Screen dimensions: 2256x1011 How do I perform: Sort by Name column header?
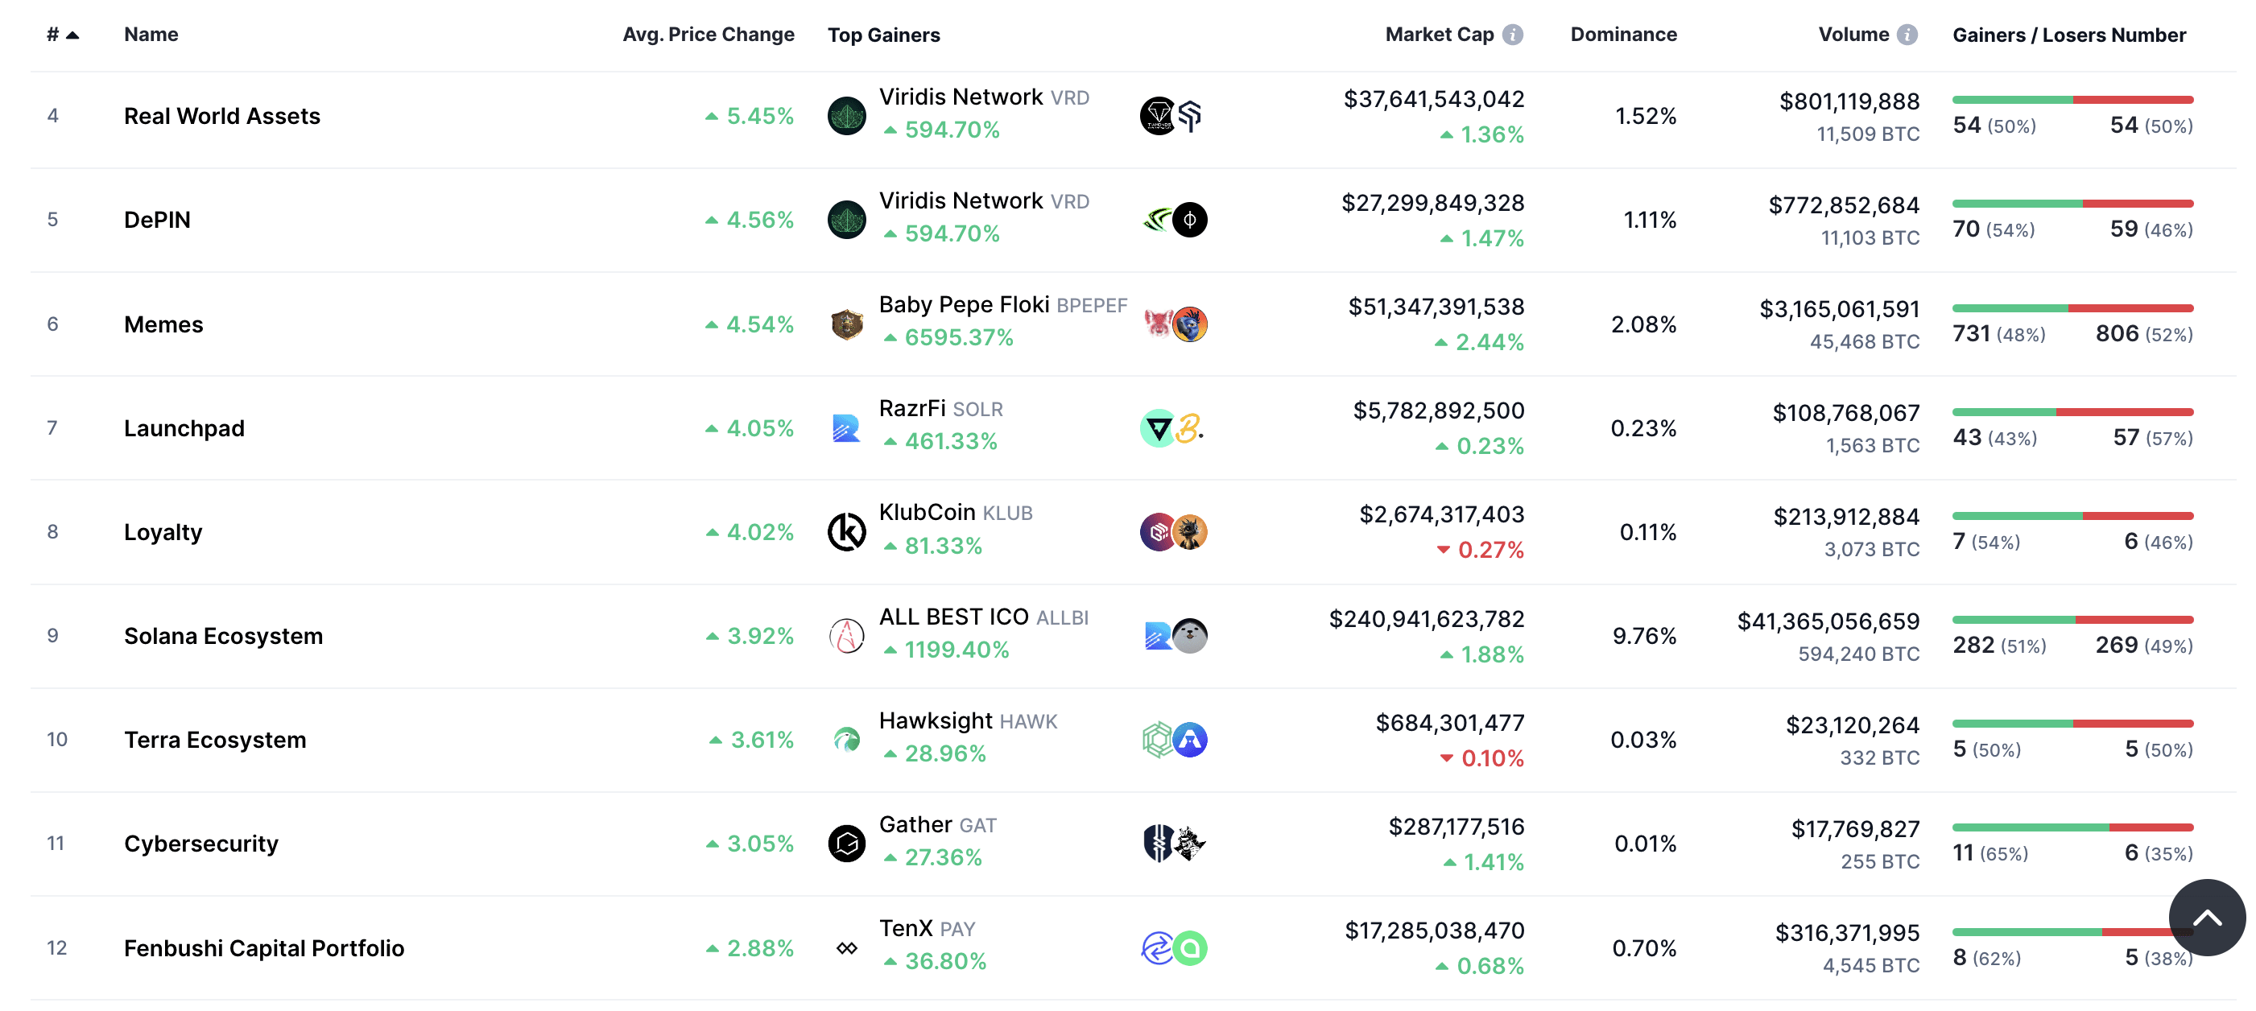click(151, 34)
